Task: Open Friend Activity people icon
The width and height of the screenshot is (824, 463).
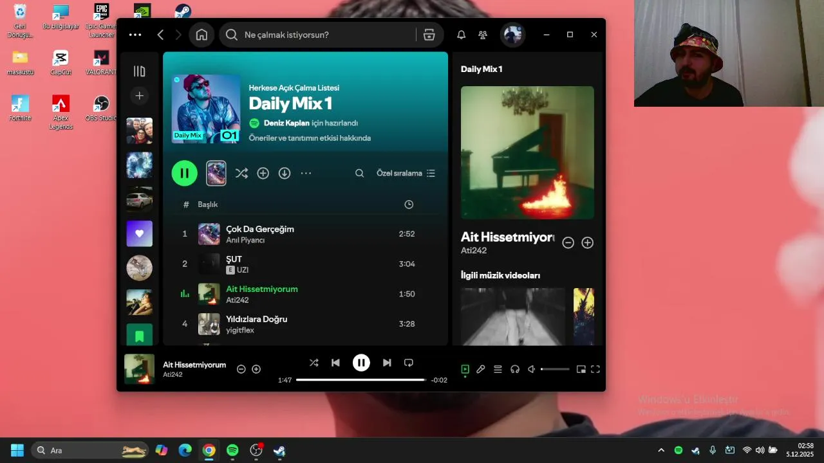Action: click(x=483, y=35)
